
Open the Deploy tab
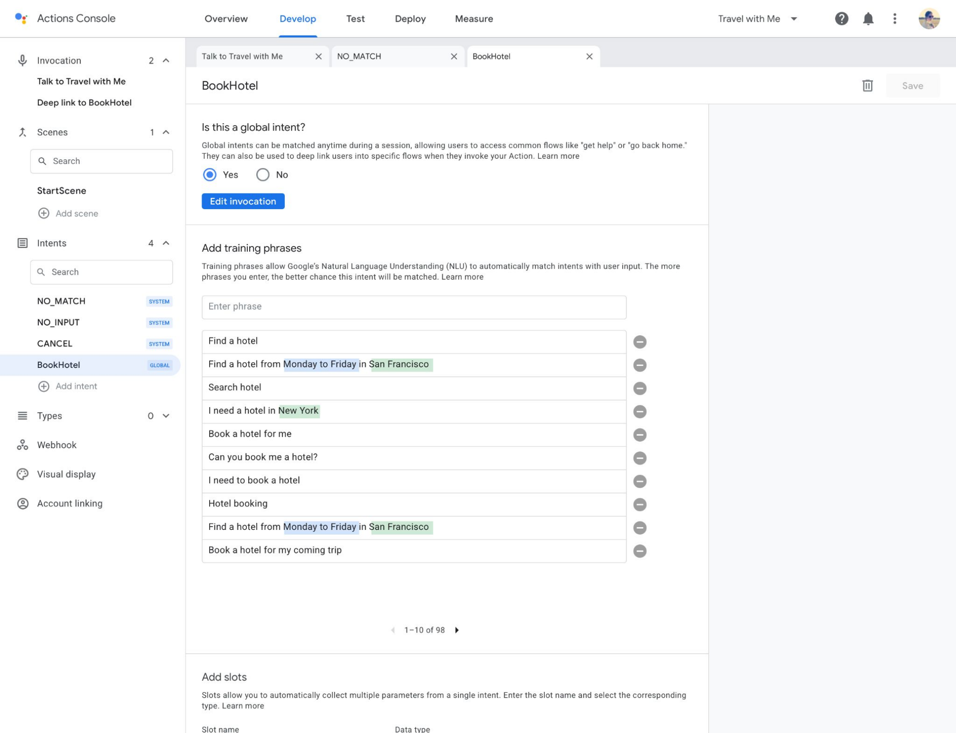pyautogui.click(x=410, y=18)
